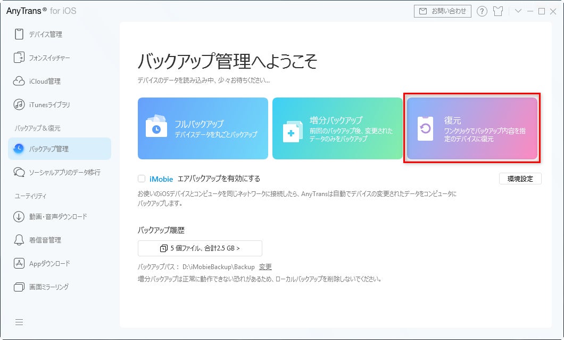Toggle the hamburger sidebar collapse menu

point(19,322)
